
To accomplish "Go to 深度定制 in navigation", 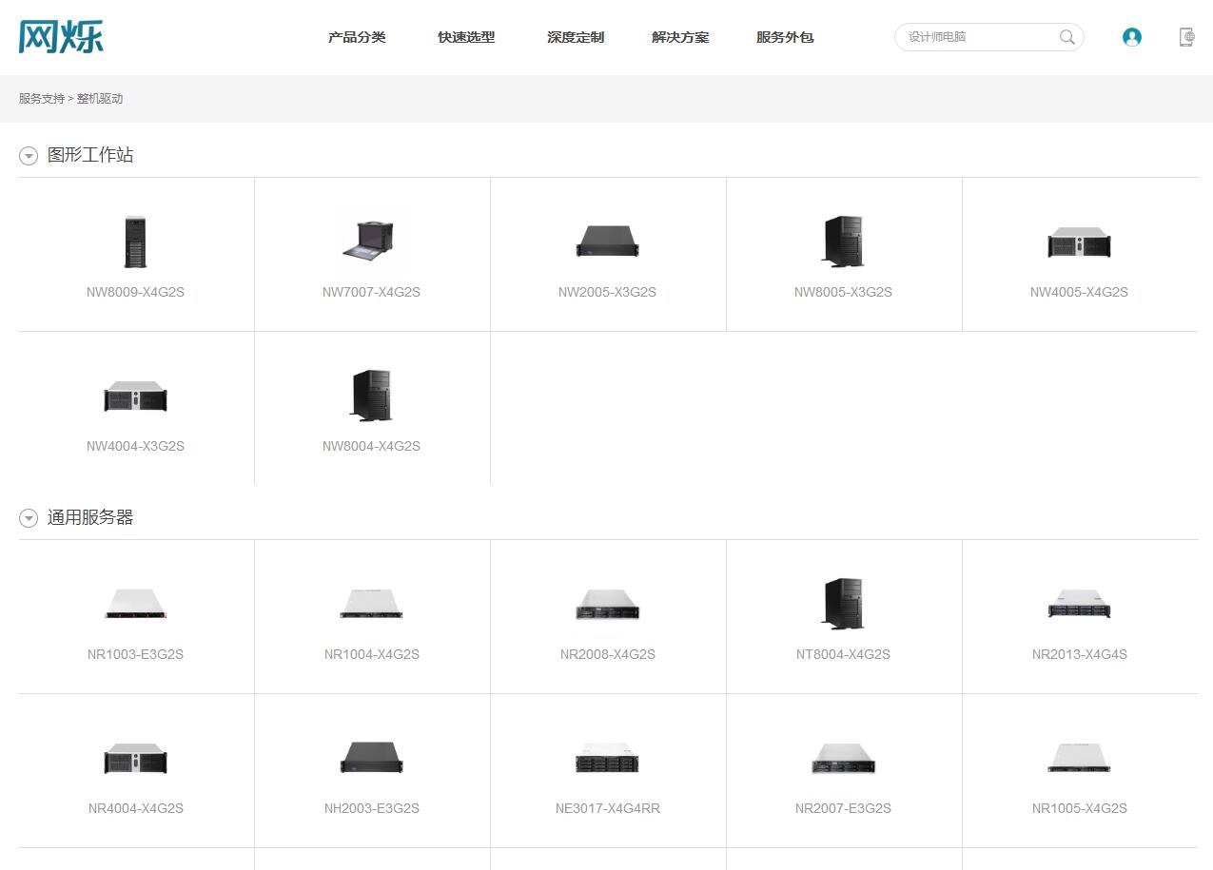I will (x=576, y=37).
